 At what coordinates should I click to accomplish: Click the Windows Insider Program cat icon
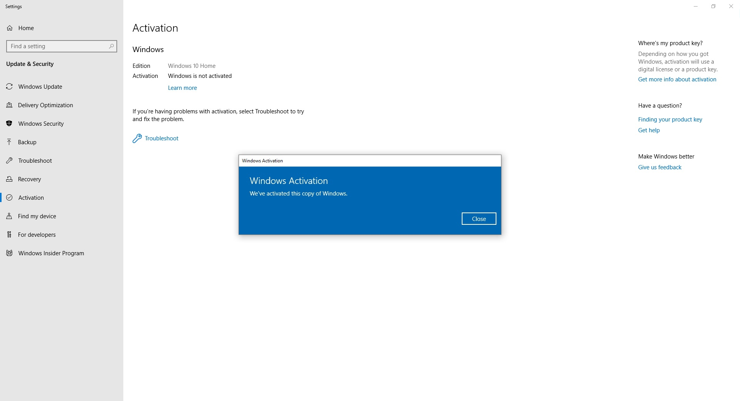[x=10, y=253]
